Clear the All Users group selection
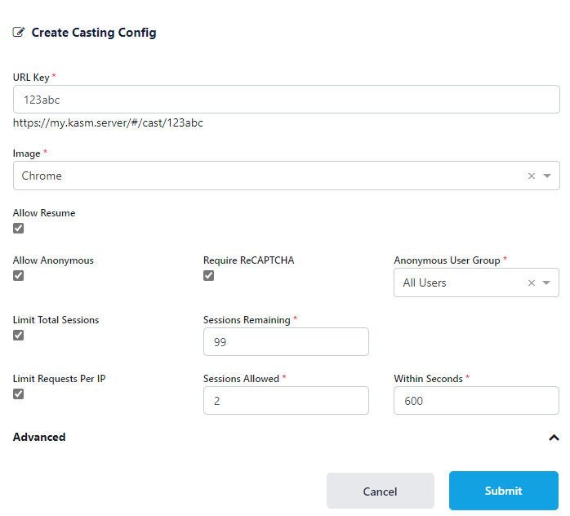The image size is (570, 516). [x=532, y=282]
